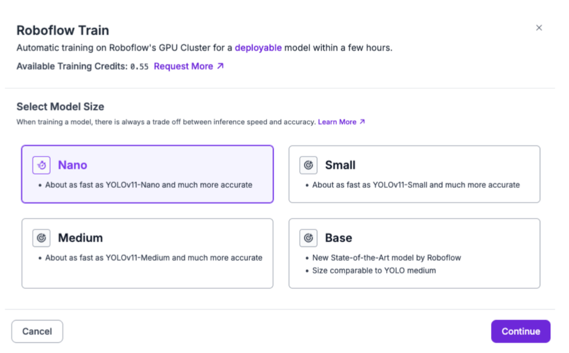Click arrow icon next to Learn More
Screen dimensions: 569x353
coord(362,122)
